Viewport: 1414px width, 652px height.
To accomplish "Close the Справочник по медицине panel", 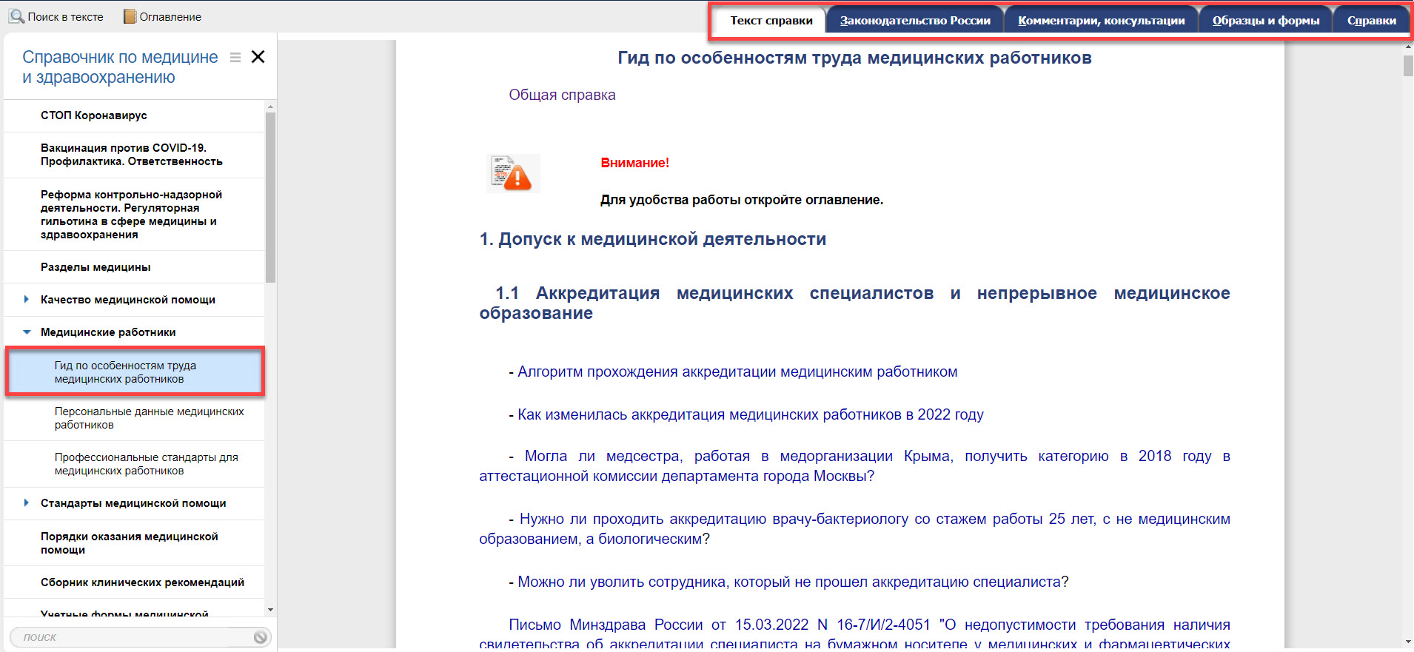I will [258, 57].
